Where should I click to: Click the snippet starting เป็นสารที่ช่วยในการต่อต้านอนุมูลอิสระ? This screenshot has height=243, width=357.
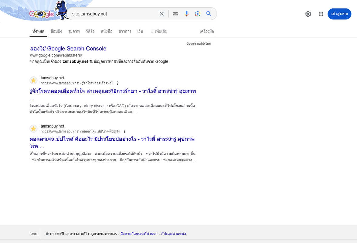point(113,157)
